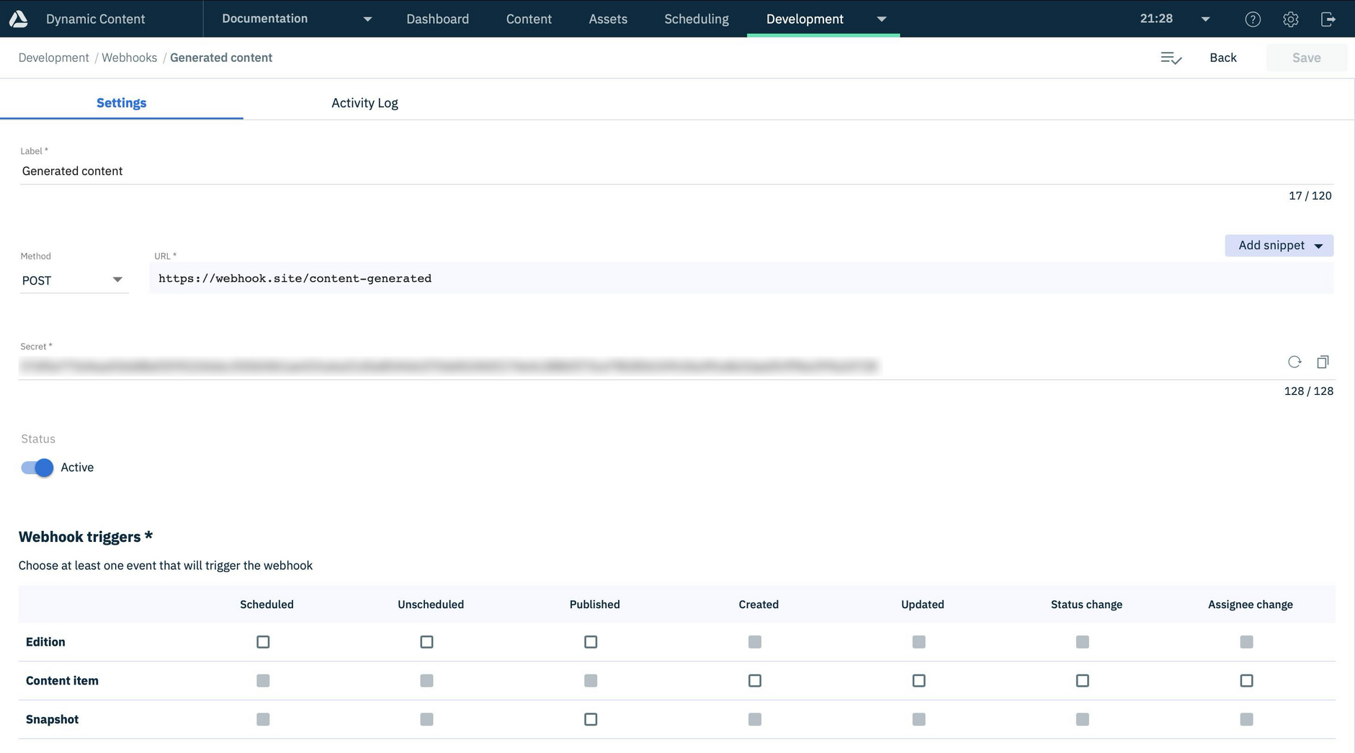Viewport: 1355px width, 753px height.
Task: Click the "Published" column header
Action: 594,605
